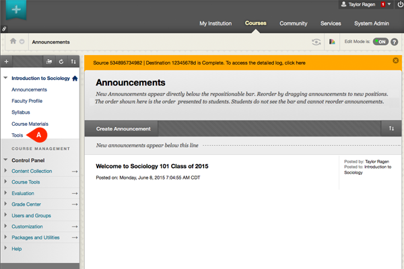The width and height of the screenshot is (404, 269).
Task: Switch to the Community tab
Action: (294, 24)
